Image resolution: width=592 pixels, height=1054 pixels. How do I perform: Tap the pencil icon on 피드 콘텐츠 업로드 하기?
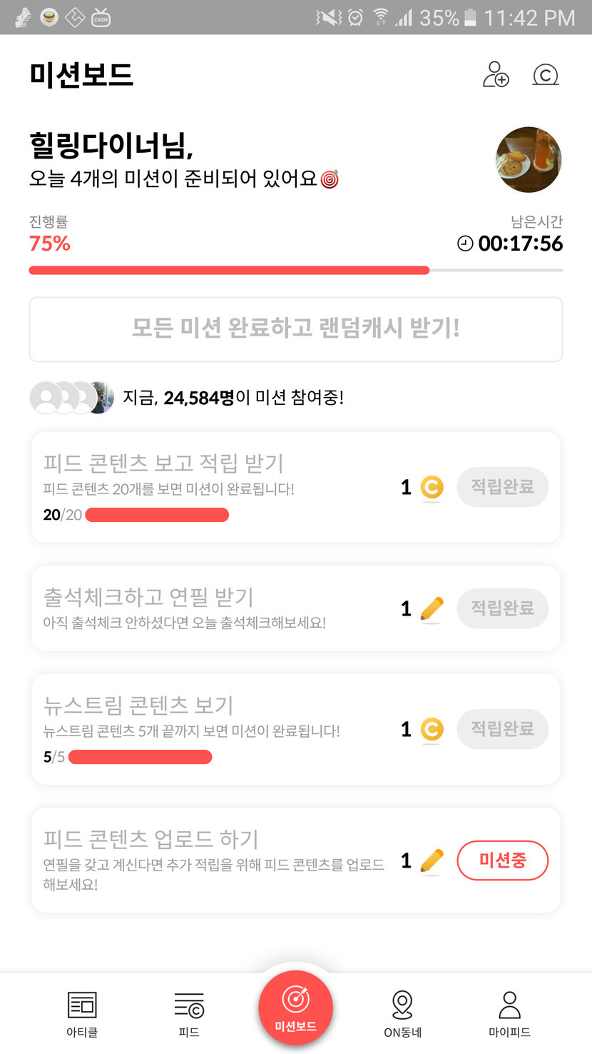[432, 861]
